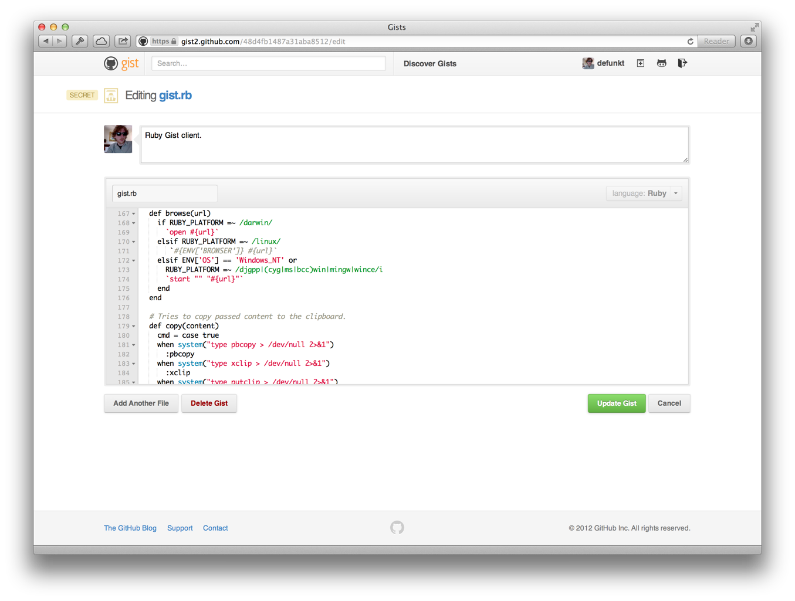Open the language Ruby dropdown
The image size is (795, 601).
pyautogui.click(x=644, y=193)
